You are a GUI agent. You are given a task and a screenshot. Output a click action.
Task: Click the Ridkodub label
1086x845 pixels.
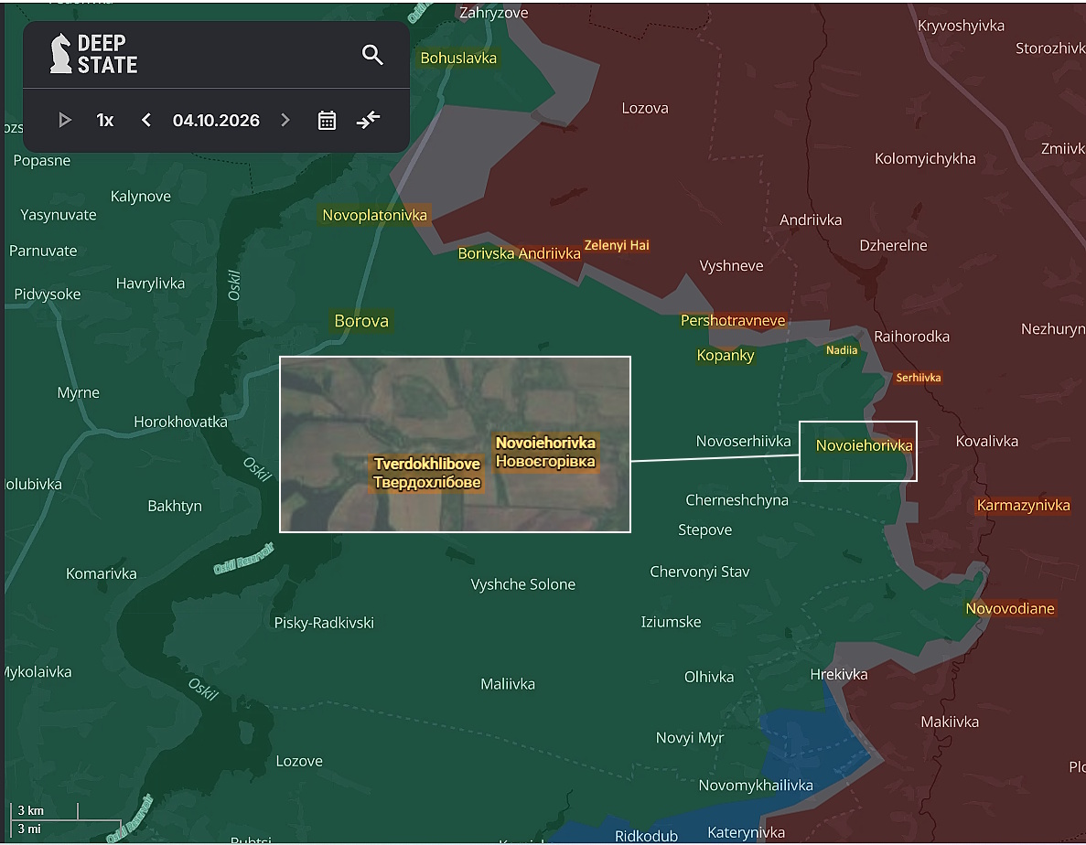[646, 836]
